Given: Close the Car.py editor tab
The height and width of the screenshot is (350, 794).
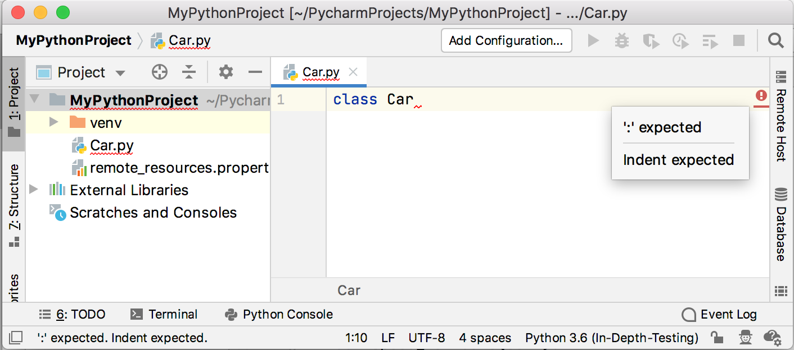Looking at the screenshot, I should pos(353,72).
